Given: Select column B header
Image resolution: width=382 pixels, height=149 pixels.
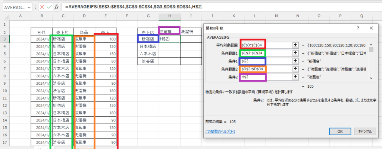Looking at the screenshot, I should pos(42,16).
